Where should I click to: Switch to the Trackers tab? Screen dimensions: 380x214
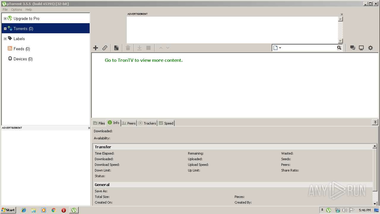[x=147, y=123]
